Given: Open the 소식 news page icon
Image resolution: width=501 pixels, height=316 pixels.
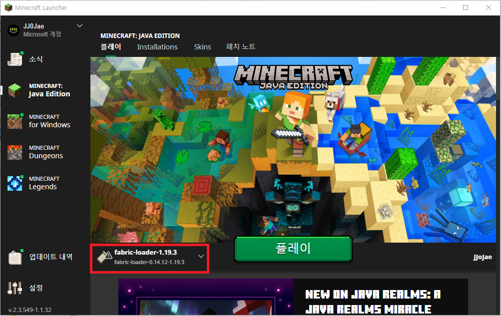Looking at the screenshot, I should click(x=14, y=59).
